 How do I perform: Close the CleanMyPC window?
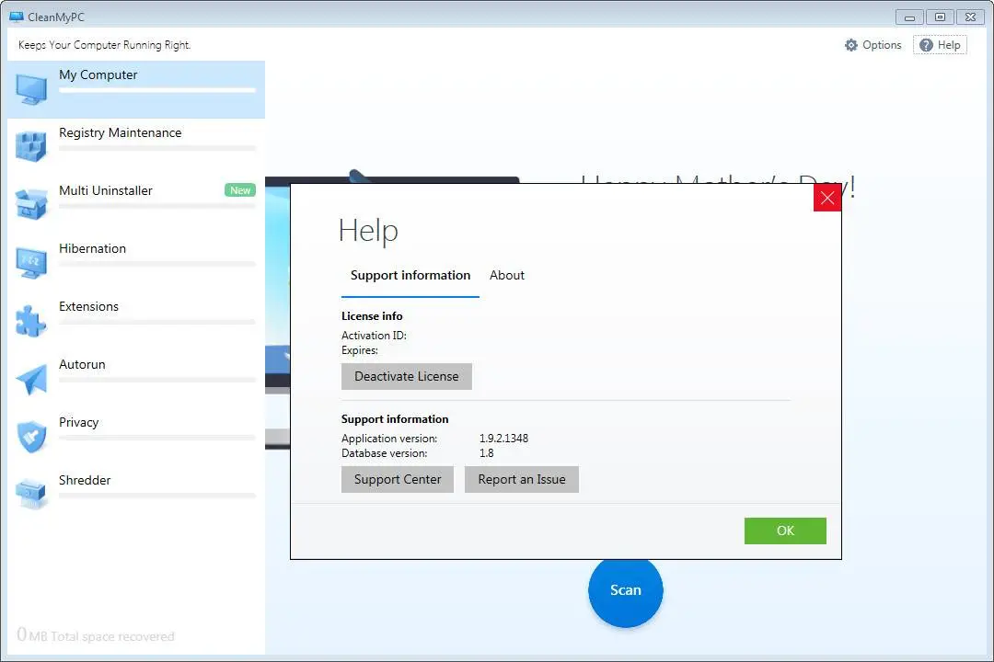tap(971, 17)
